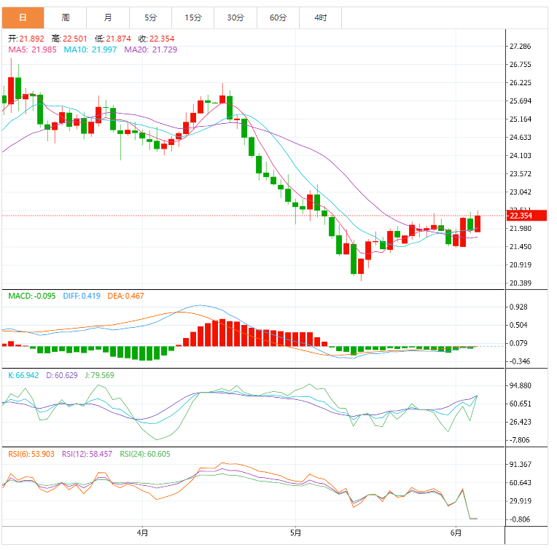Click the opening price 开:21.892
557x550 pixels.
coord(26,39)
